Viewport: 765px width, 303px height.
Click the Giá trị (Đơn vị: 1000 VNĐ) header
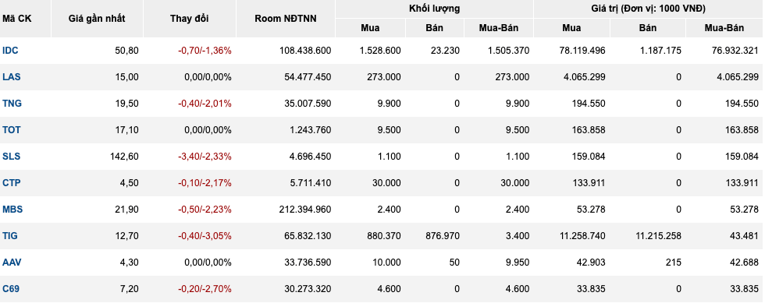[649, 9]
